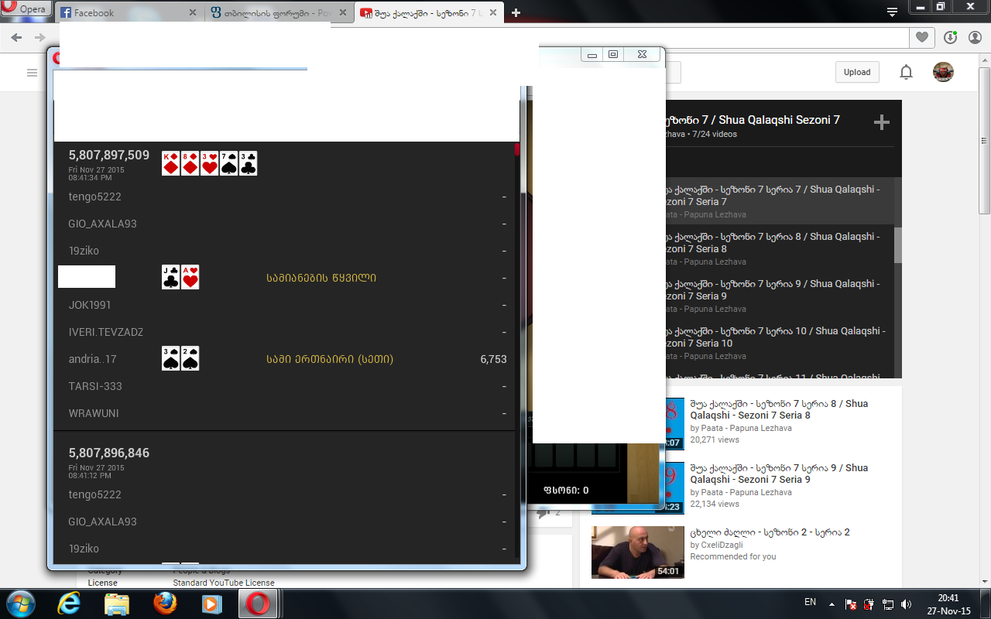Open the YouTube account avatar
This screenshot has width=991, height=619.
(943, 72)
